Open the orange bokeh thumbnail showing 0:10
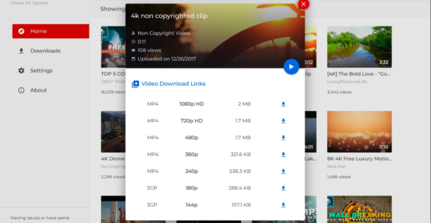Screen dimensions: 431x223 [359, 132]
